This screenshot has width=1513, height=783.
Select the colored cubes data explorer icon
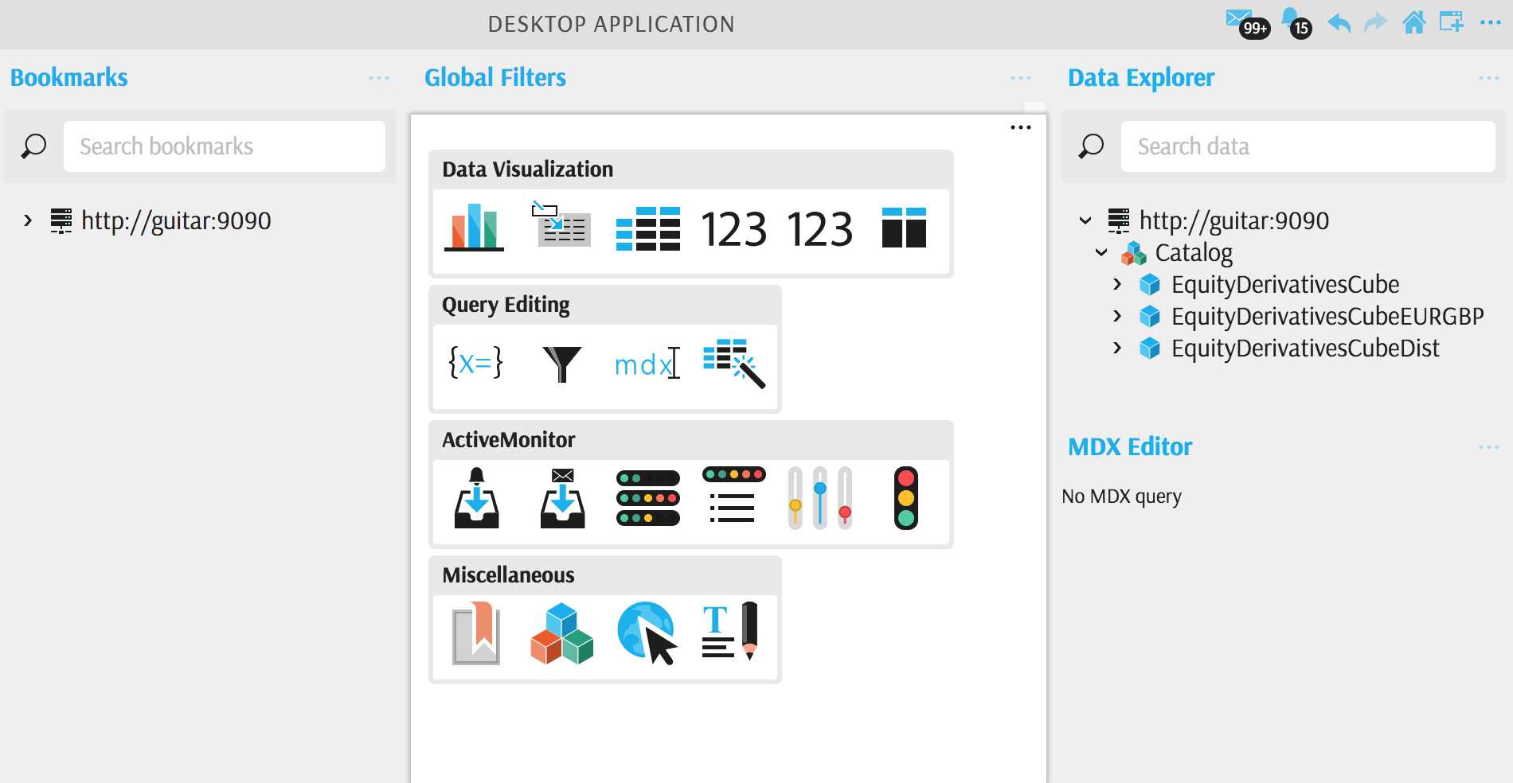[x=561, y=633]
